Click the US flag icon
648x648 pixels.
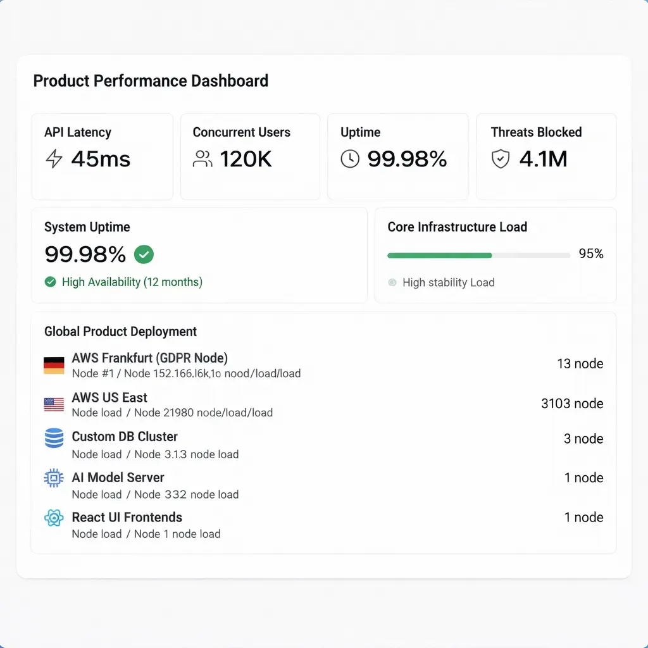click(54, 404)
